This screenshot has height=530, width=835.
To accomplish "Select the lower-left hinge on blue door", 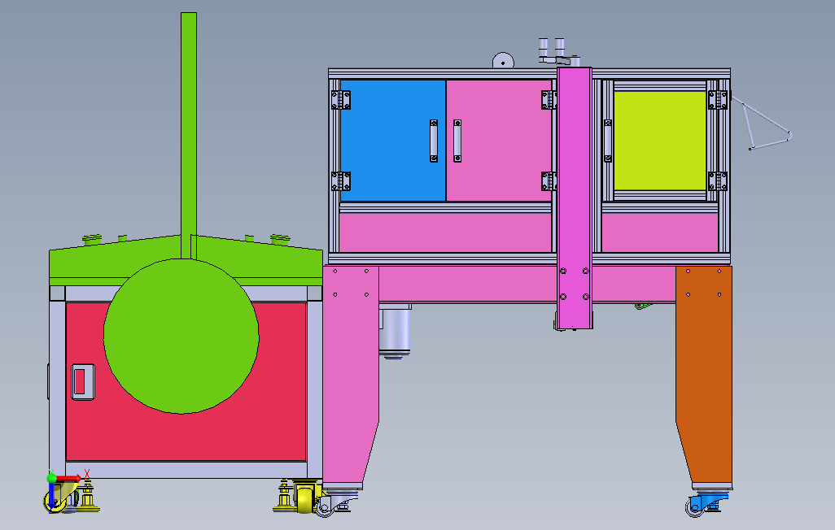I will (341, 181).
